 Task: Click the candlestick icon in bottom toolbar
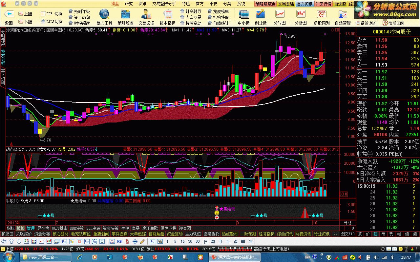point(49,241)
